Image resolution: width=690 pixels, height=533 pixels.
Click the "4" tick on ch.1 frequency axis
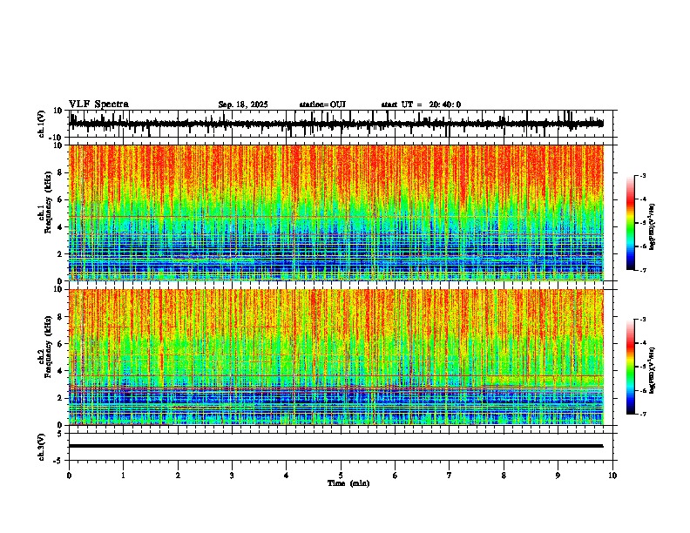point(60,227)
